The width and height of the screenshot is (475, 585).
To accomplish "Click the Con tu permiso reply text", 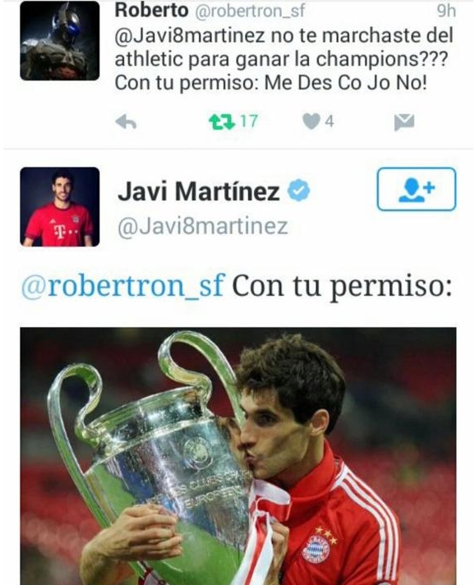I will (342, 287).
